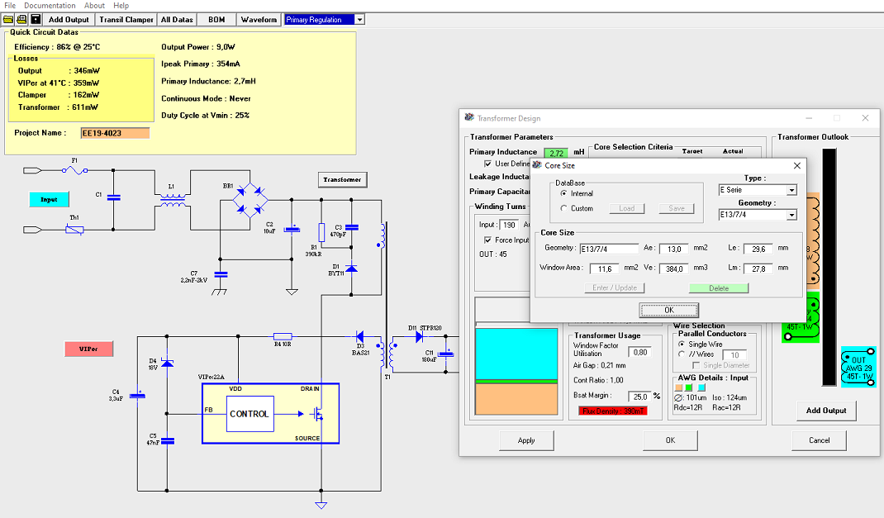The image size is (884, 518).
Task: Open the Documentation menu
Action: click(x=50, y=6)
